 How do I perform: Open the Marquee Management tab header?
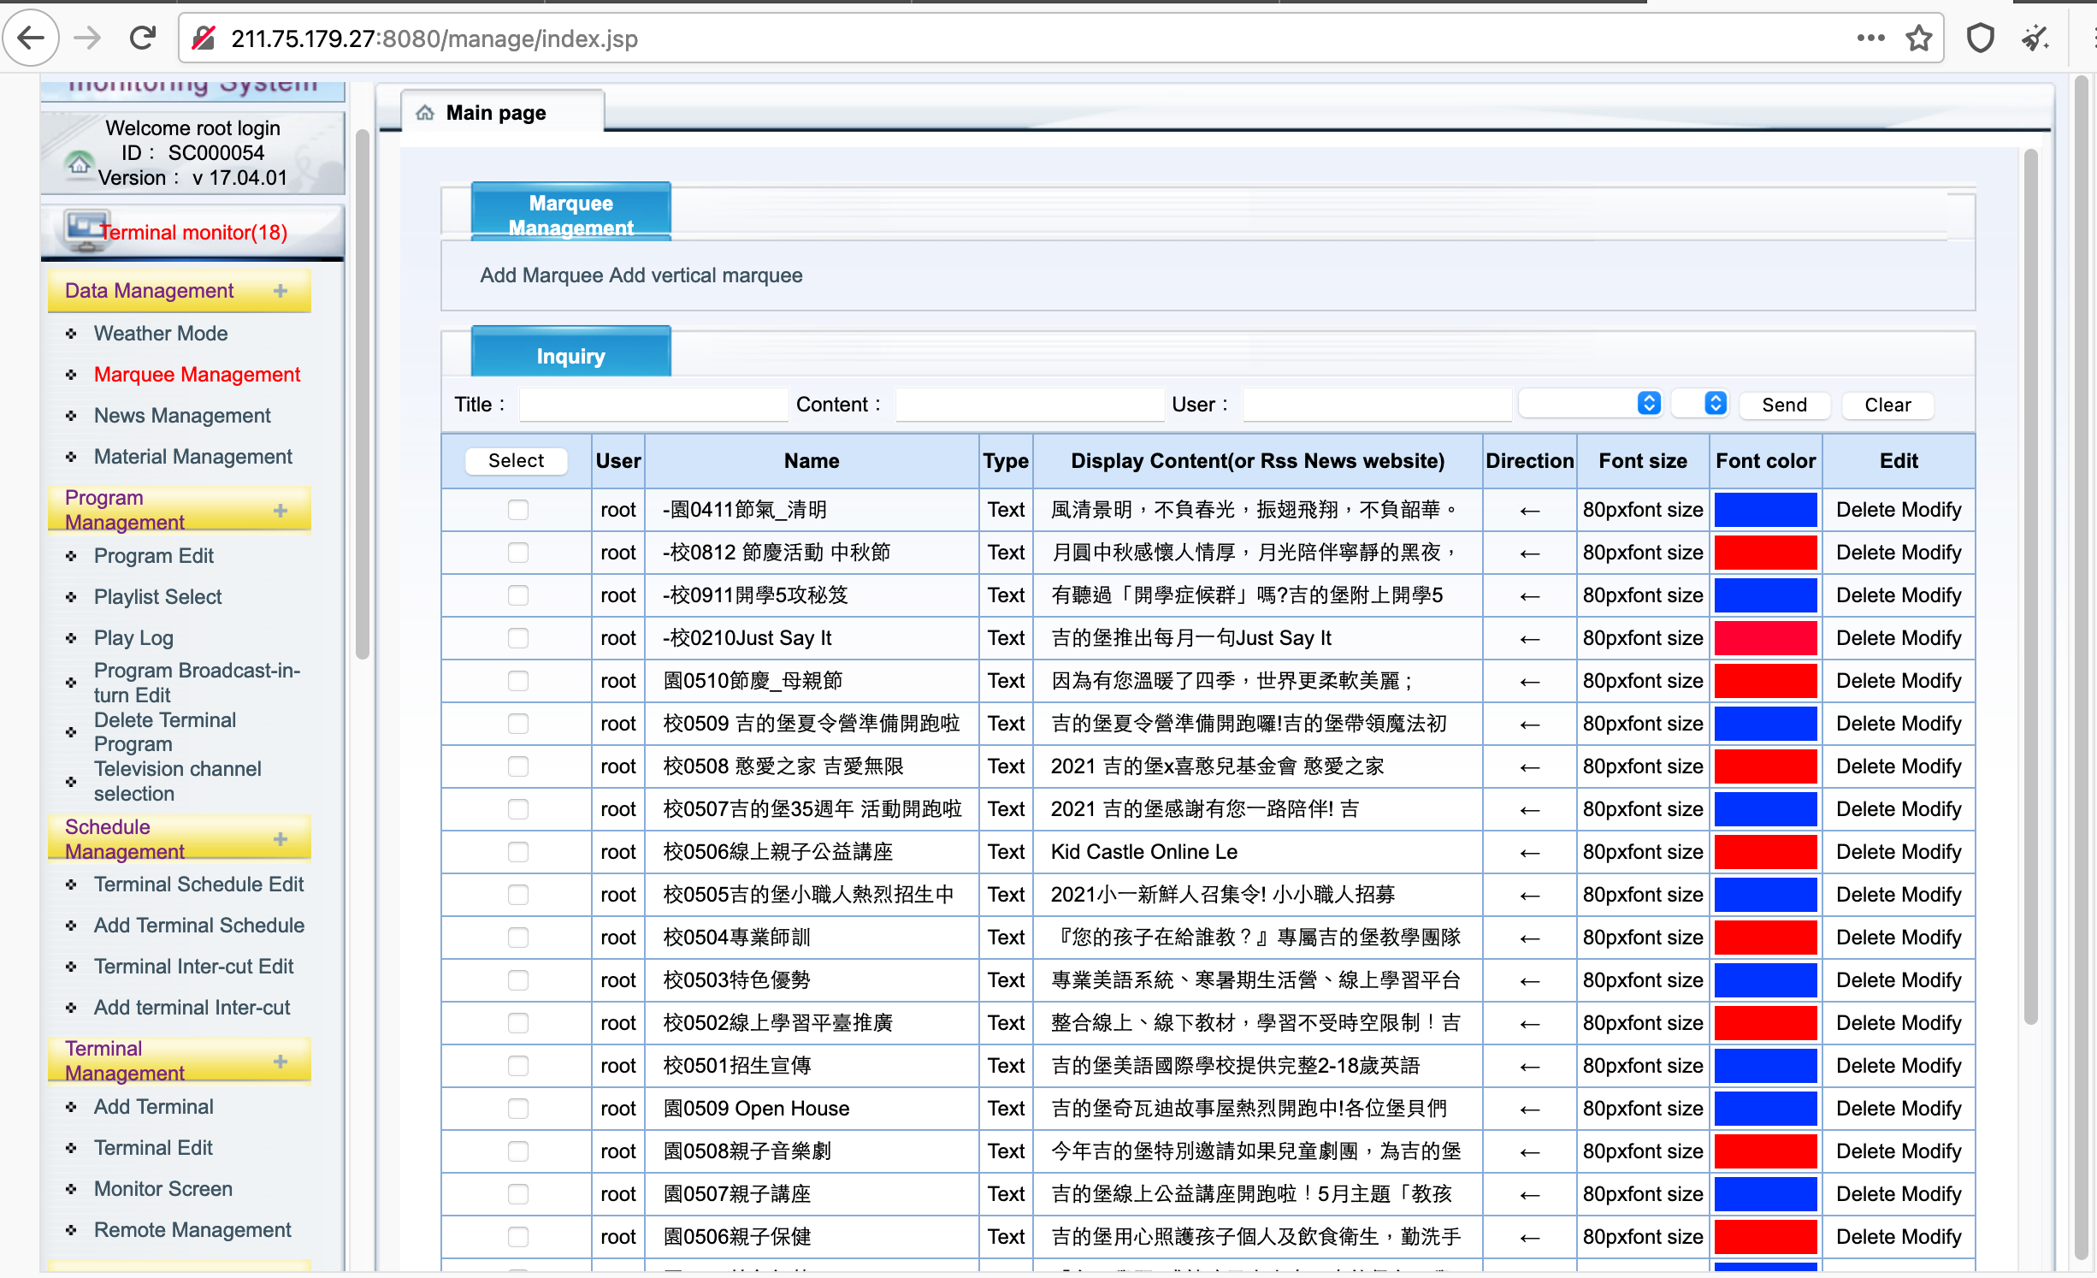coord(570,211)
